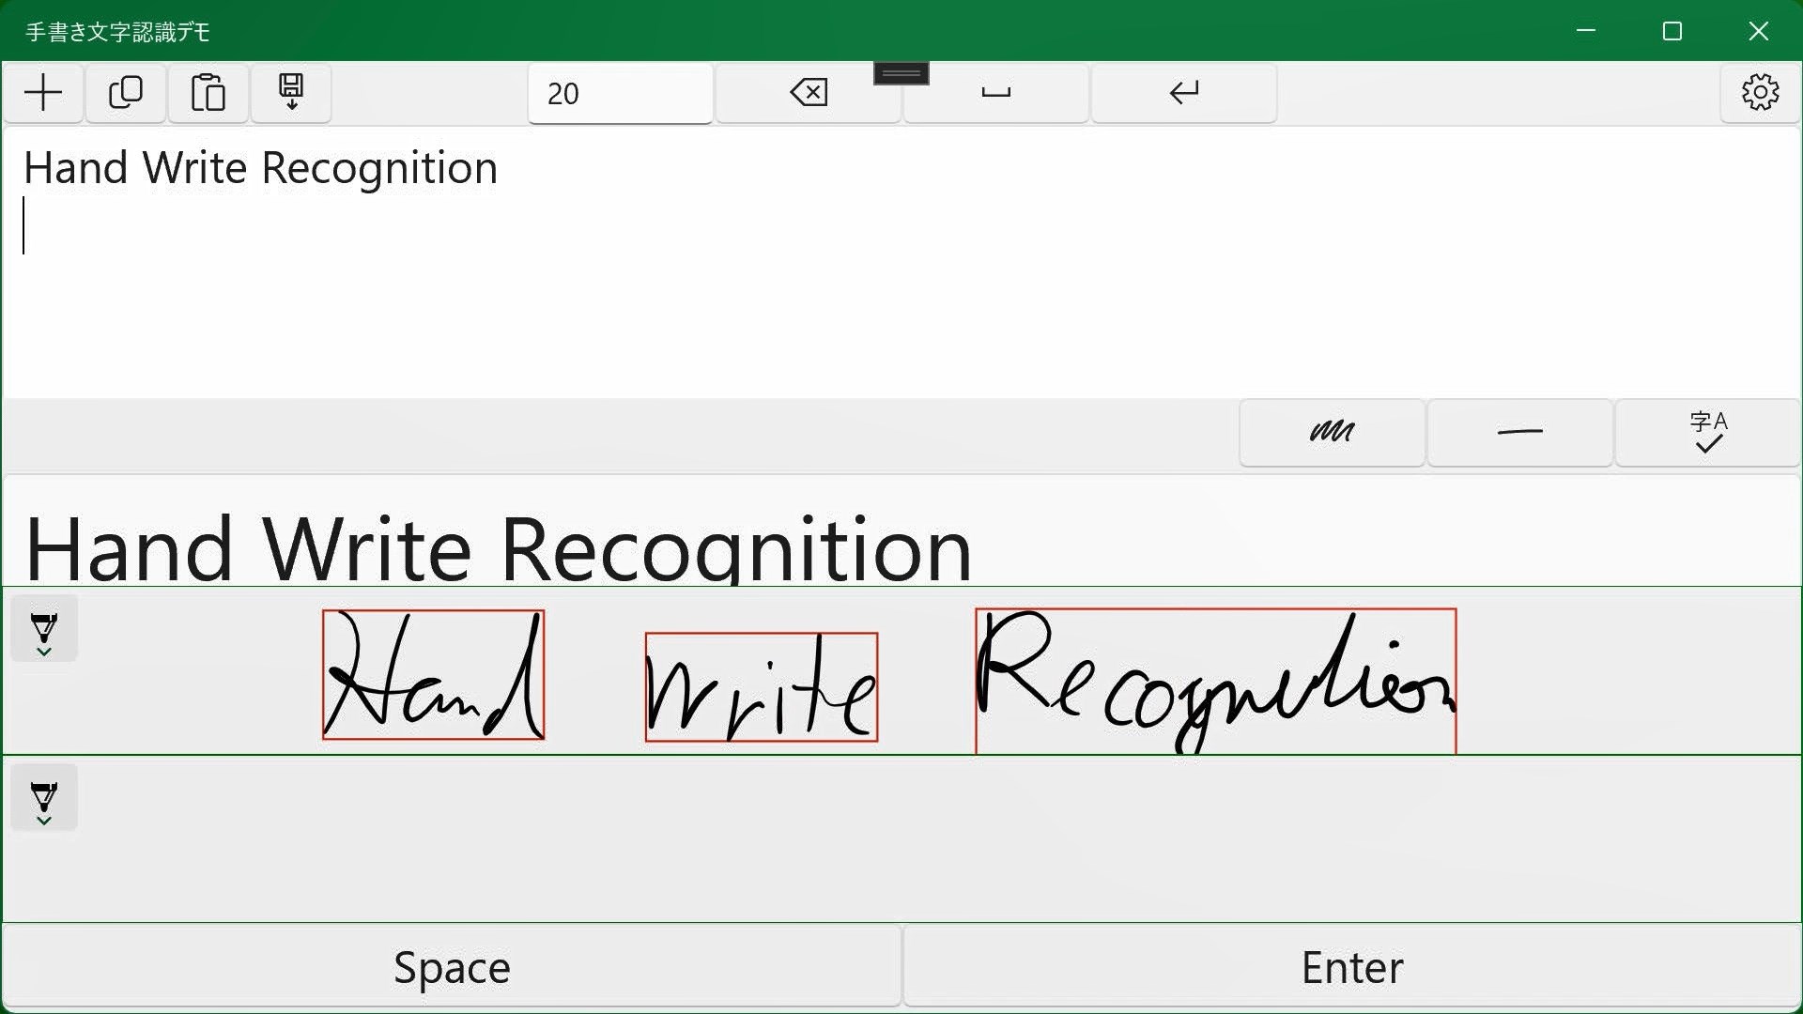The height and width of the screenshot is (1014, 1803).
Task: Toggle the scribble handwriting stroke button
Action: point(1332,432)
